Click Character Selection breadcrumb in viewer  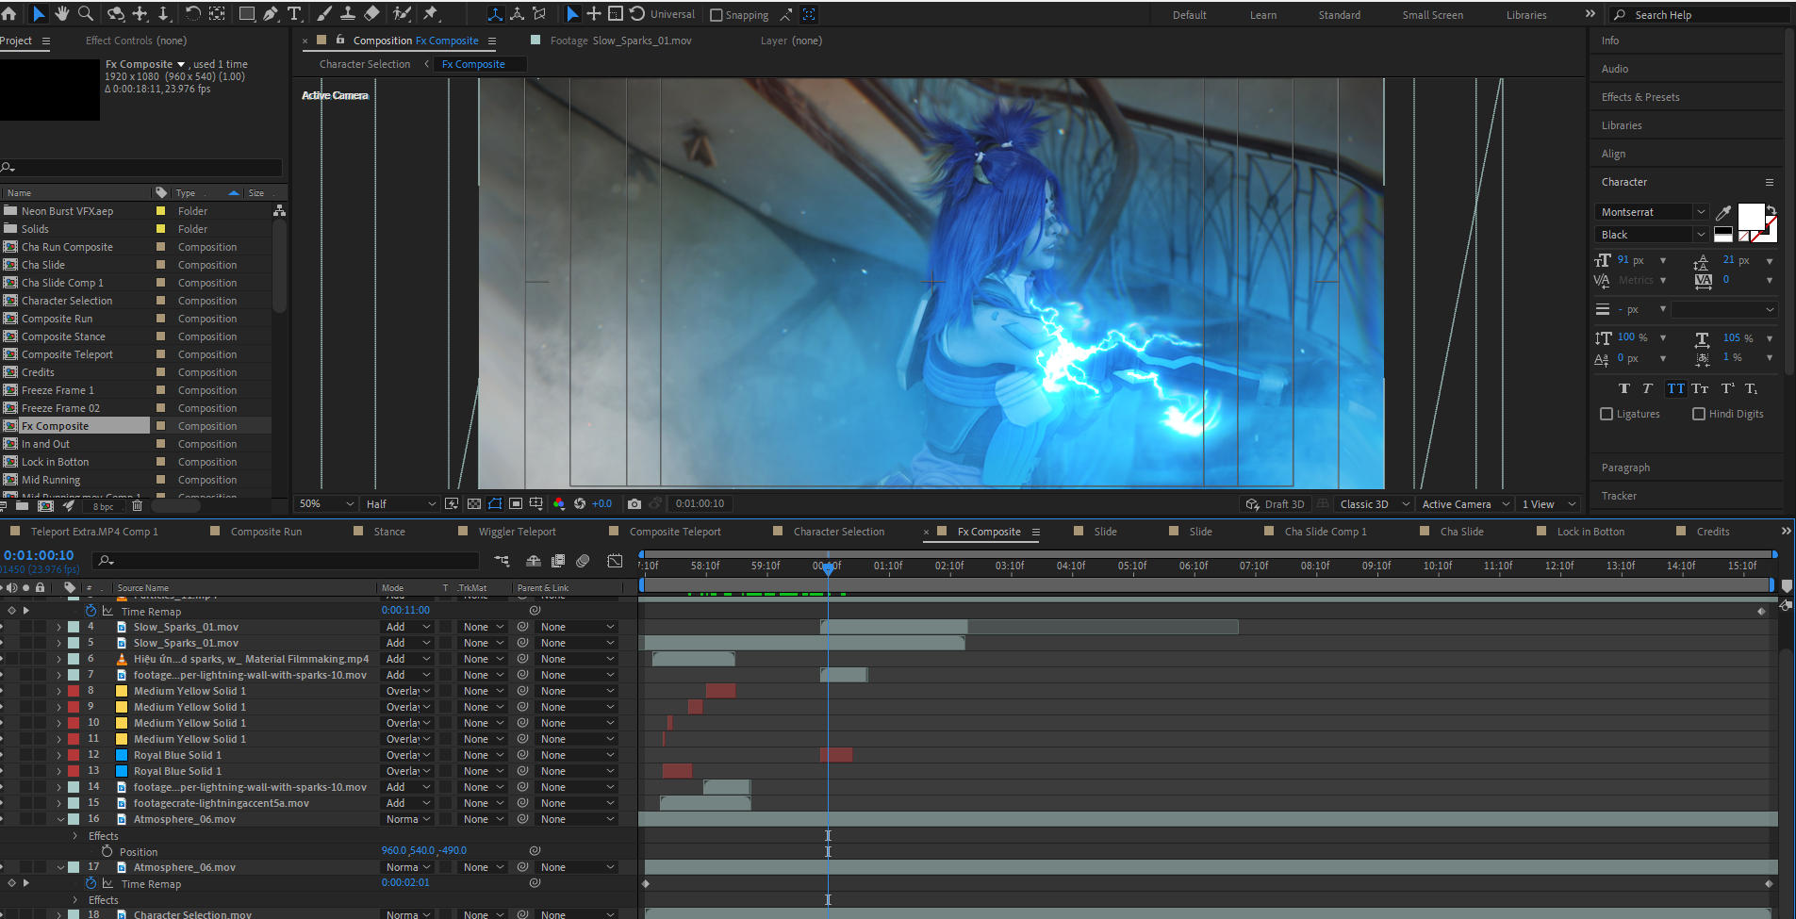click(365, 64)
